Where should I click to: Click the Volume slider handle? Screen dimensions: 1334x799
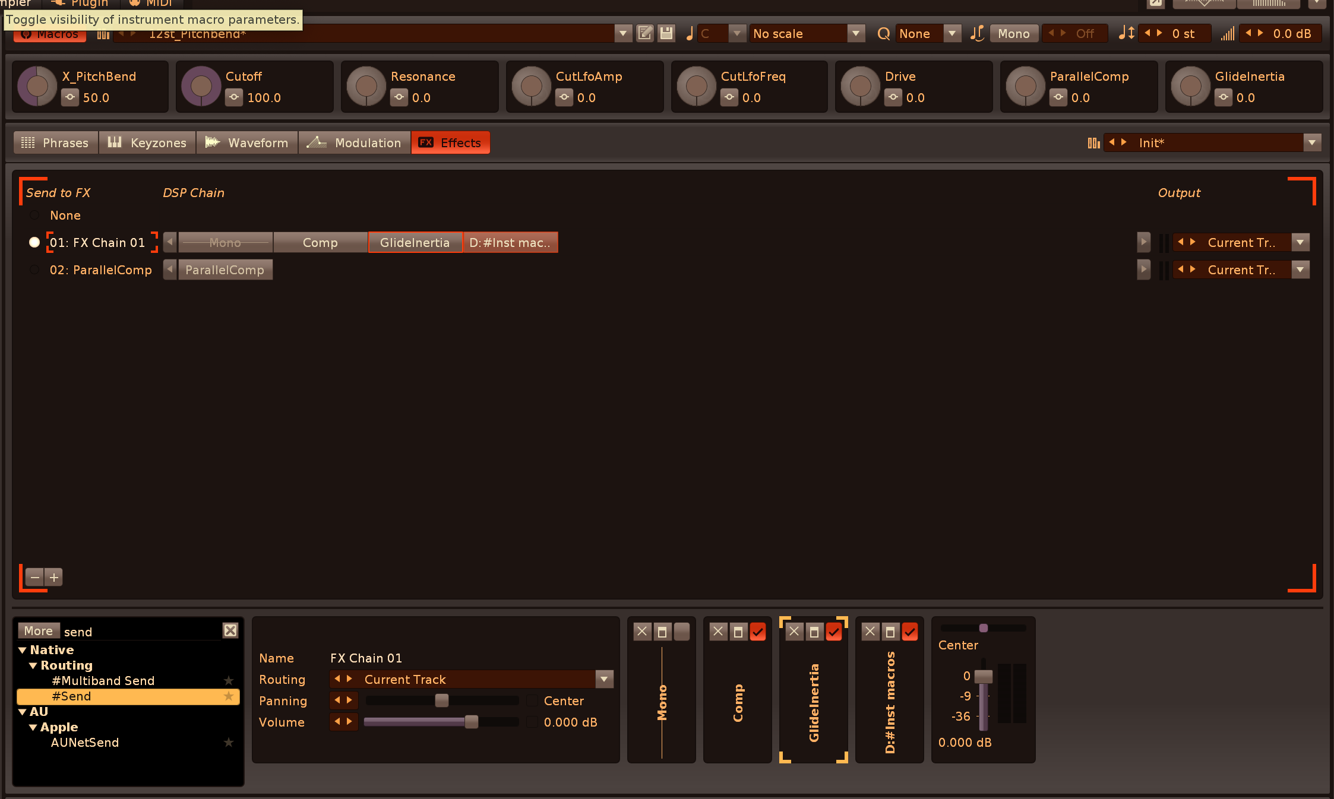click(x=471, y=722)
